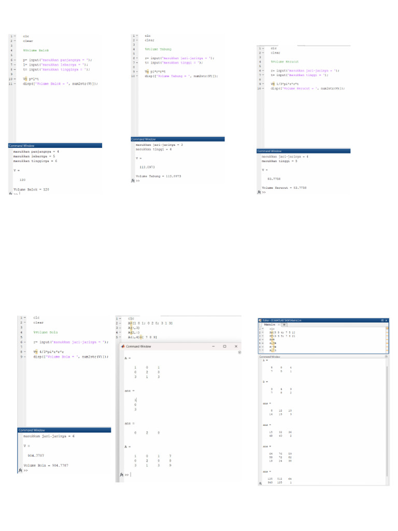Click the code line 'V= 1/3*pi*r*r*t'
Viewport: 398px width, 531px height.
pyautogui.click(x=285, y=83)
